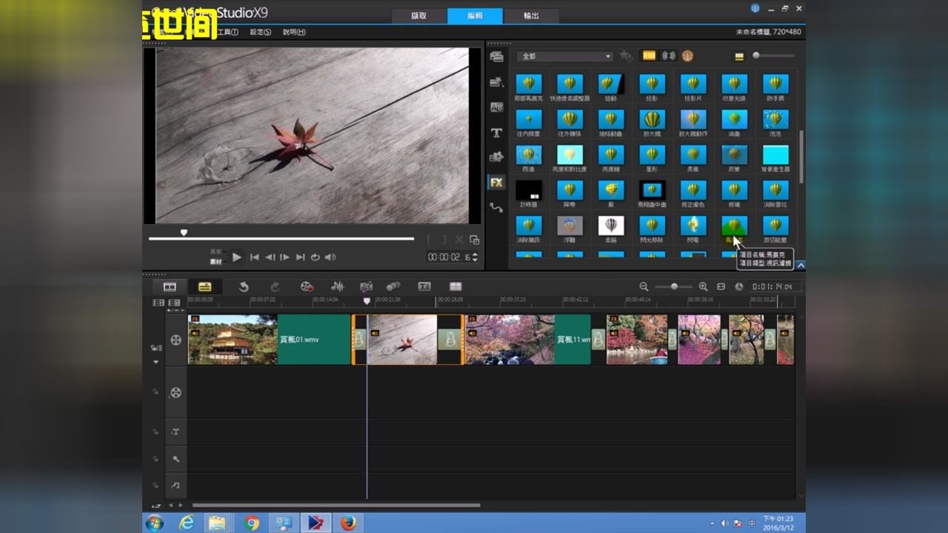Show video filters icon in library
The height and width of the screenshot is (533, 948).
click(649, 56)
